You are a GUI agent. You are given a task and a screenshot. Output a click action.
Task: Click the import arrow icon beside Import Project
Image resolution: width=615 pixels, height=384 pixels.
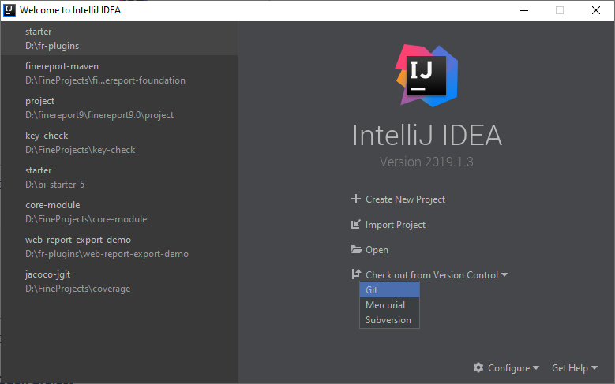[x=356, y=225]
